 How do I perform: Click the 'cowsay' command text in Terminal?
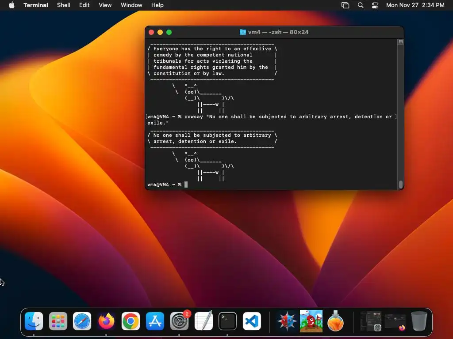tap(194, 117)
